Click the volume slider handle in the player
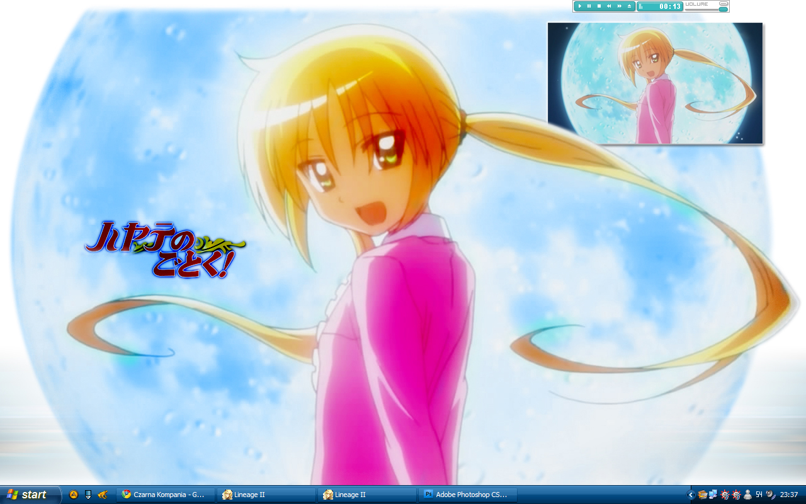Image resolution: width=806 pixels, height=504 pixels. 723,9
